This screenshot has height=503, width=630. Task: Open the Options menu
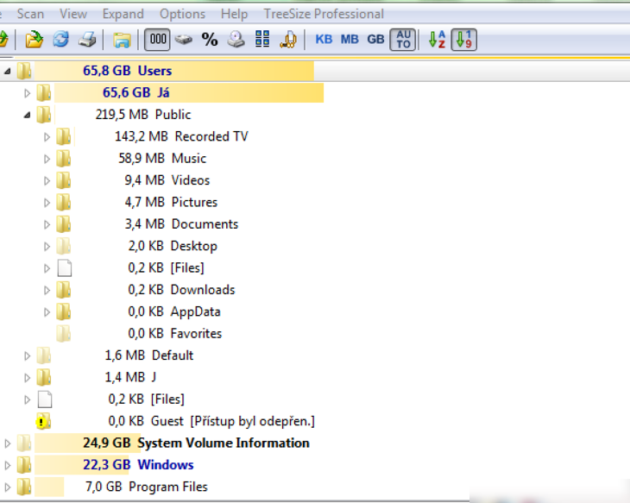(x=182, y=14)
